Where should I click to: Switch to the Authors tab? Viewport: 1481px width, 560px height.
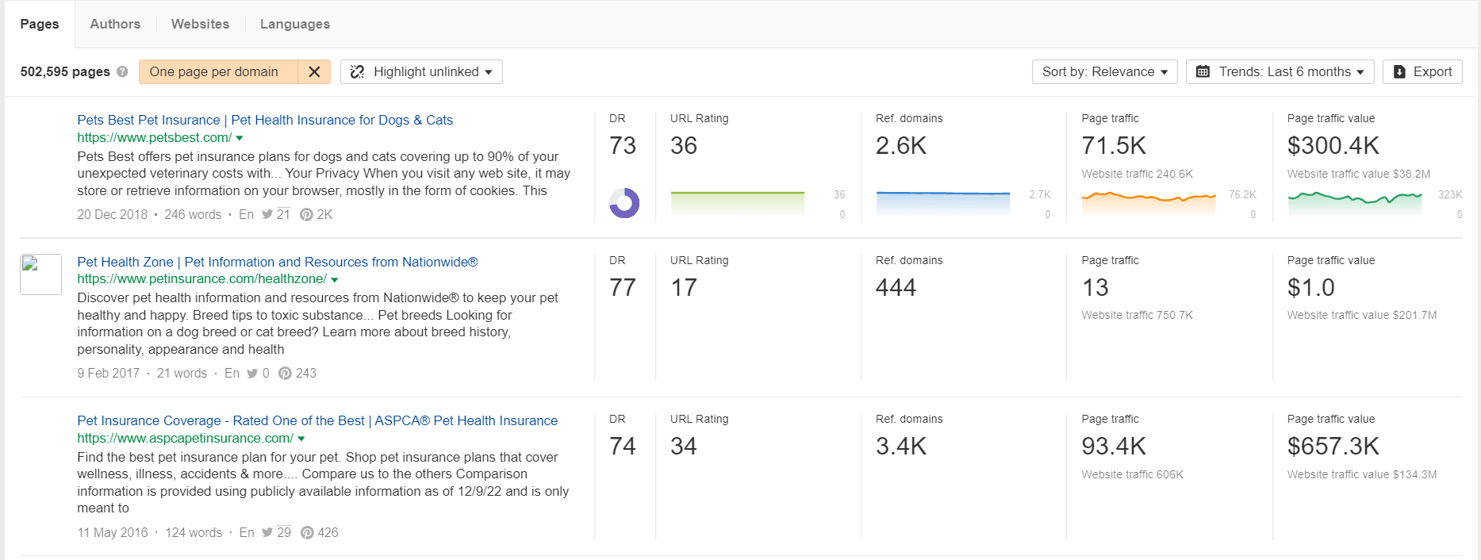click(115, 24)
